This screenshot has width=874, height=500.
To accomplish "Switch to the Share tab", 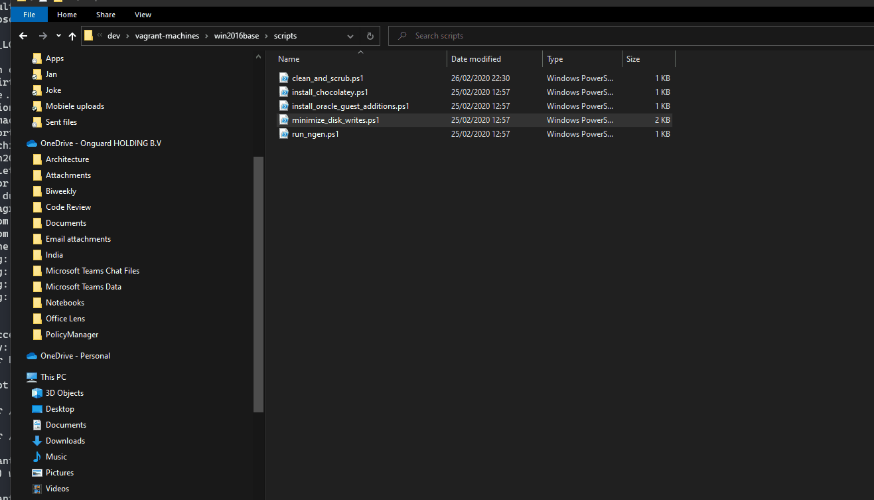I will click(x=105, y=14).
